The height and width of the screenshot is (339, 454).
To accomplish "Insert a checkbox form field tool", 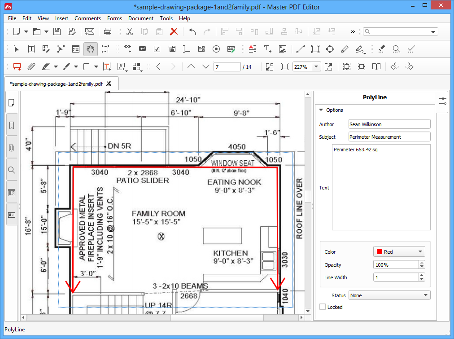I will [157, 49].
